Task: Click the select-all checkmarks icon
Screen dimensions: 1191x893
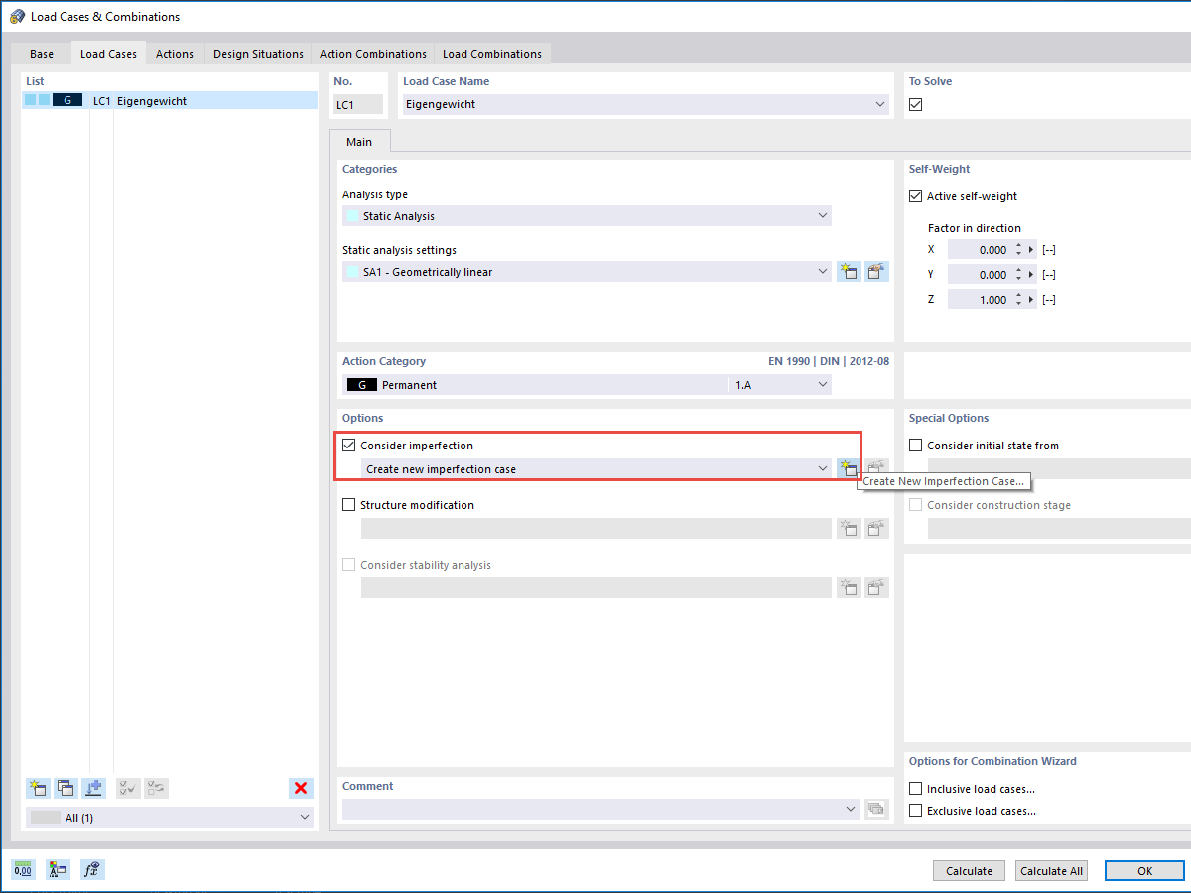Action: [128, 788]
